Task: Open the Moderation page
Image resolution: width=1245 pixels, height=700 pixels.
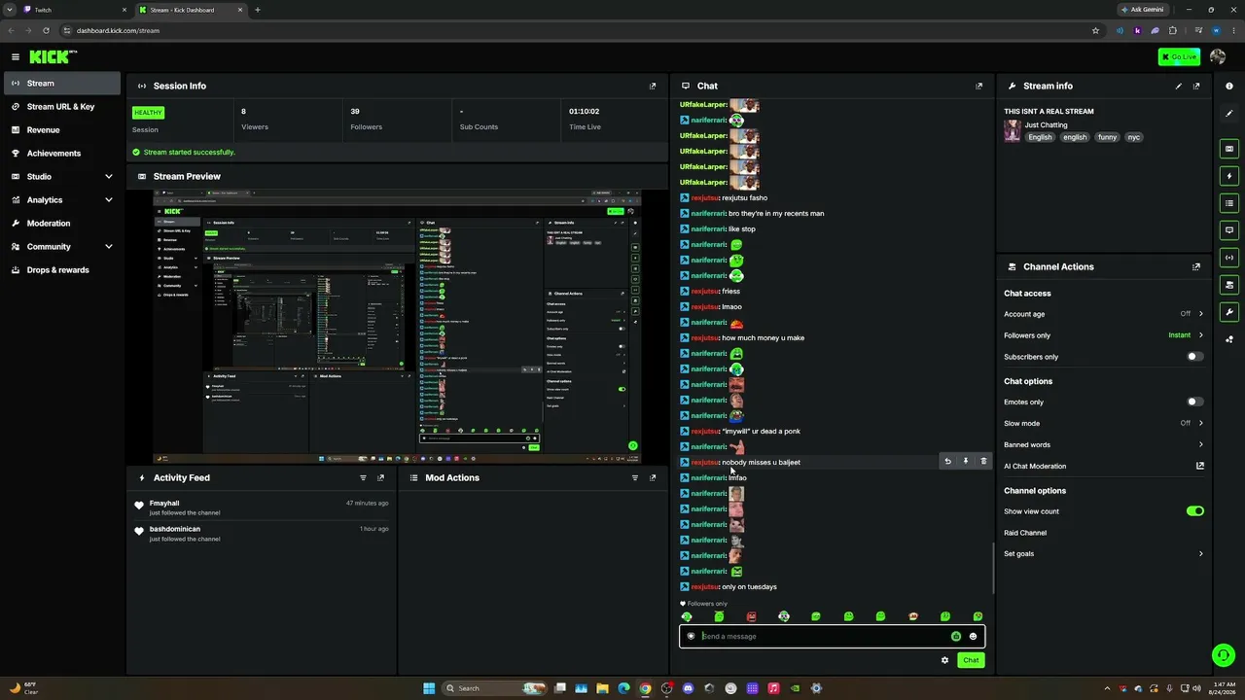Action: point(62,224)
